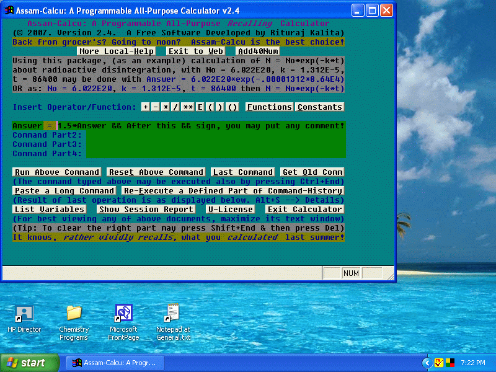Insert the double-asterisk power operator

point(188,107)
